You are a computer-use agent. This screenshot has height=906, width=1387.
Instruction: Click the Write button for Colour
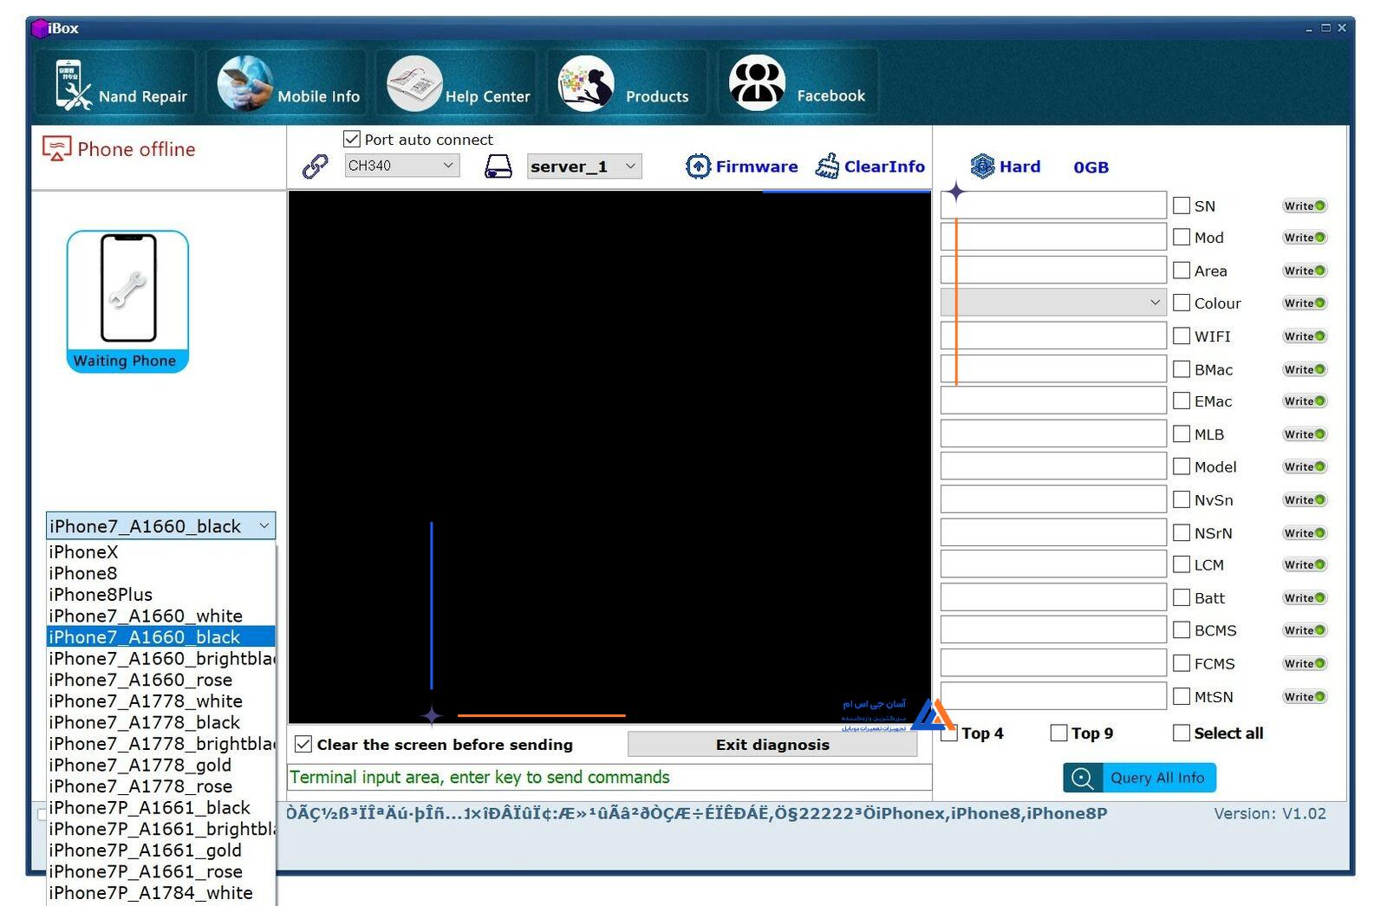1305,303
